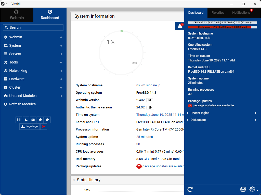The image size is (261, 195).
Task: Open settings gear dropdown in panel footer
Action: 254,189
